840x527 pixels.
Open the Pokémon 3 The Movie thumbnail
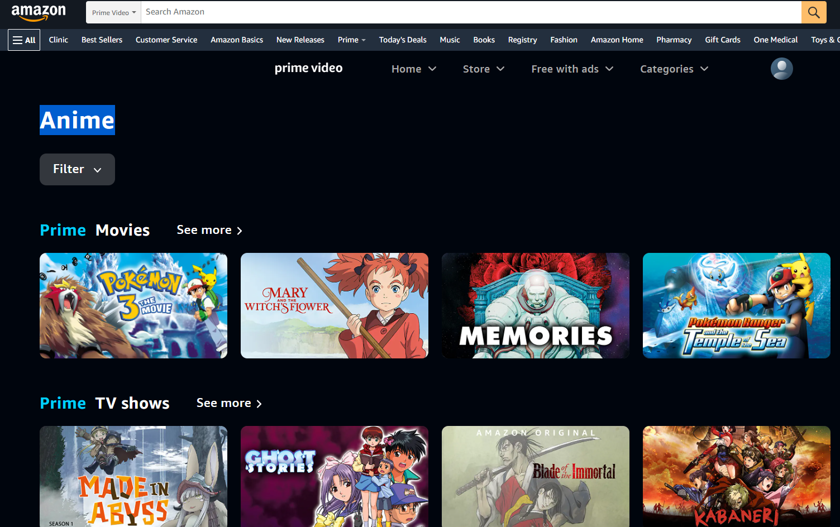pyautogui.click(x=133, y=305)
